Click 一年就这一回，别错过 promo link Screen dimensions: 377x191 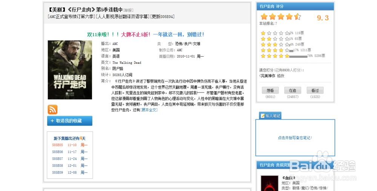[x=179, y=34]
